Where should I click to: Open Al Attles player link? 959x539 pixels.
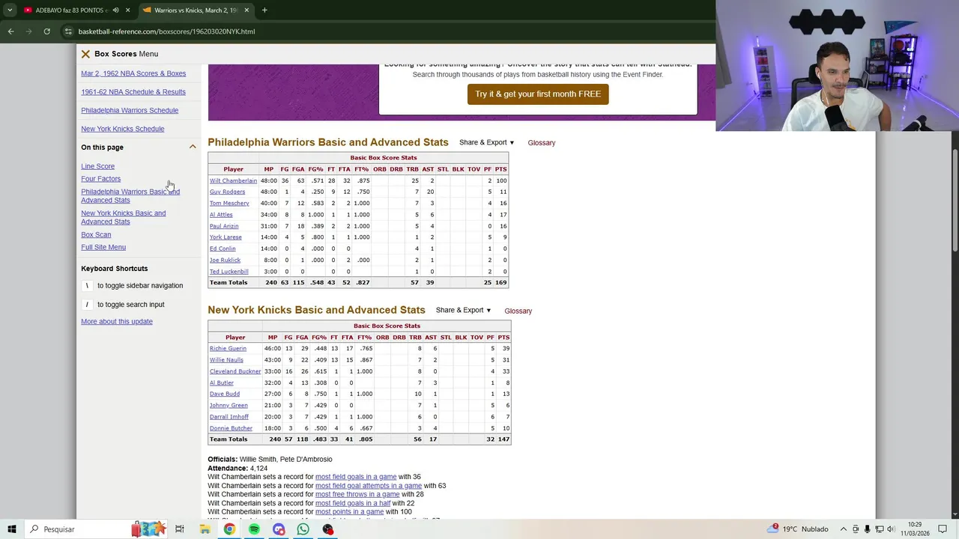click(221, 215)
